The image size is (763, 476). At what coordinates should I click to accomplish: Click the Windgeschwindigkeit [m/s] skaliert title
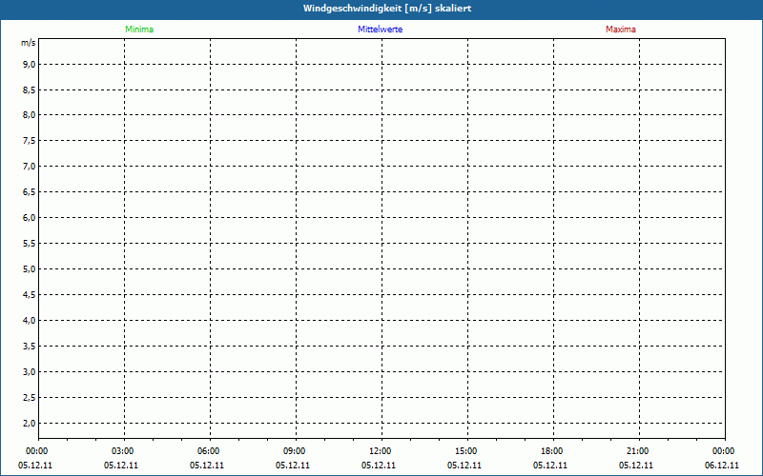[x=387, y=9]
